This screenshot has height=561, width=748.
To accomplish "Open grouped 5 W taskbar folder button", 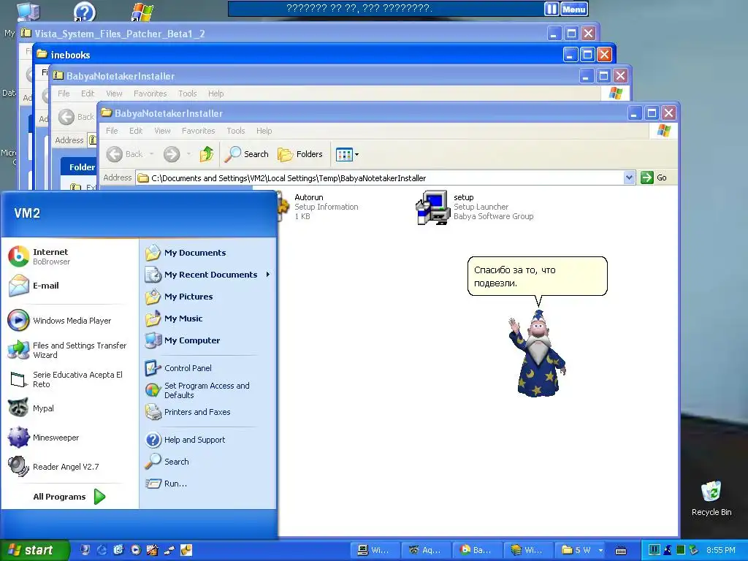I will (x=581, y=550).
